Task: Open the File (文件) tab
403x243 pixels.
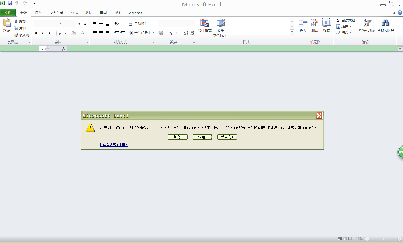Action: click(8, 13)
